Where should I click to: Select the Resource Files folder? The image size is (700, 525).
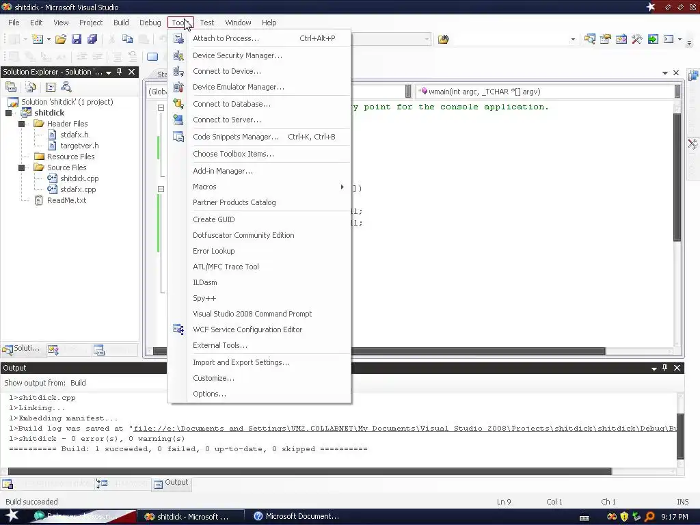coord(70,157)
